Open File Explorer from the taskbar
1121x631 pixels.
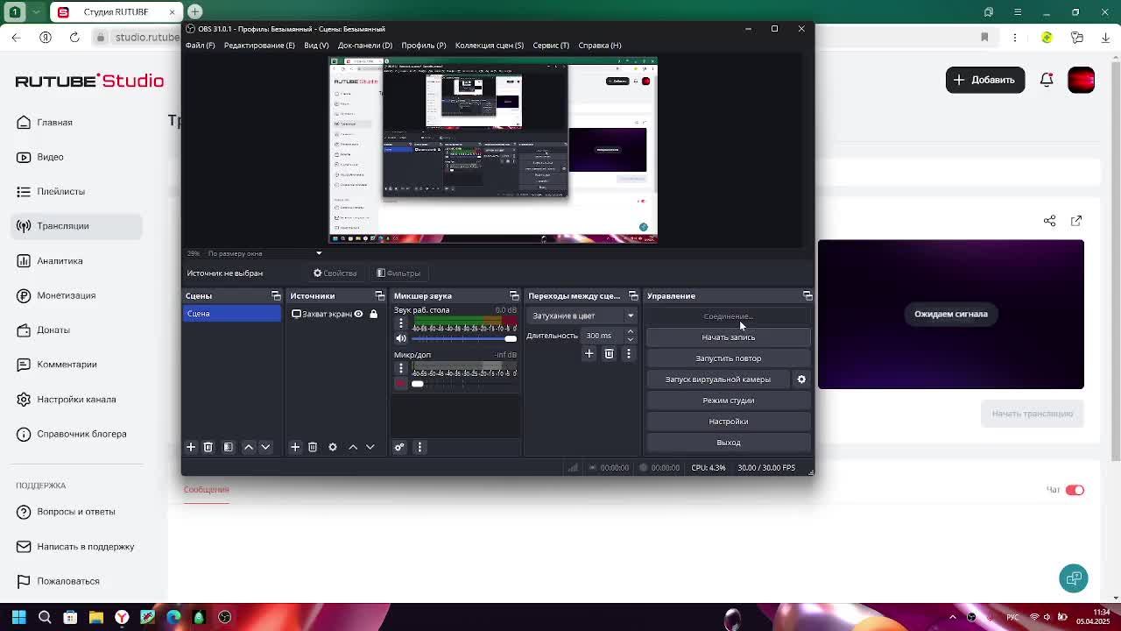(96, 617)
